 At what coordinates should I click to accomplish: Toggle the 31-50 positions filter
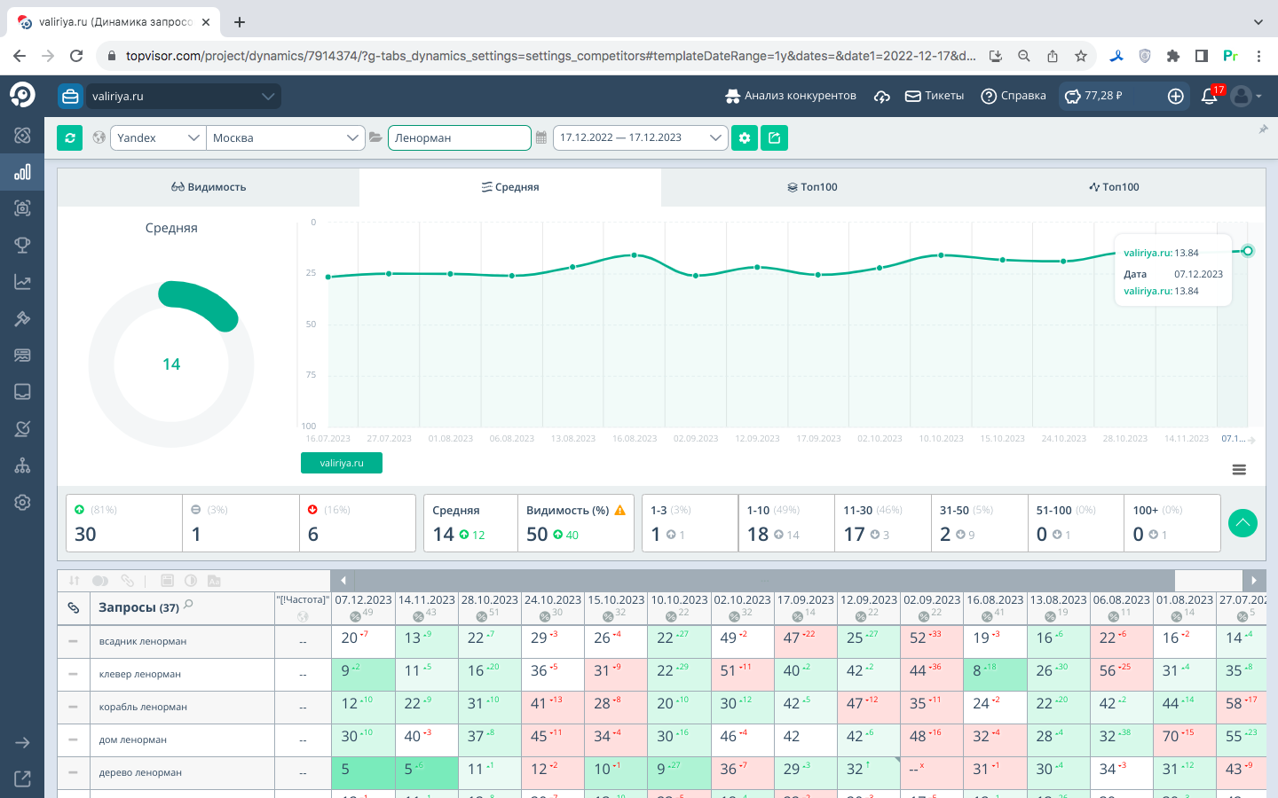(980, 523)
